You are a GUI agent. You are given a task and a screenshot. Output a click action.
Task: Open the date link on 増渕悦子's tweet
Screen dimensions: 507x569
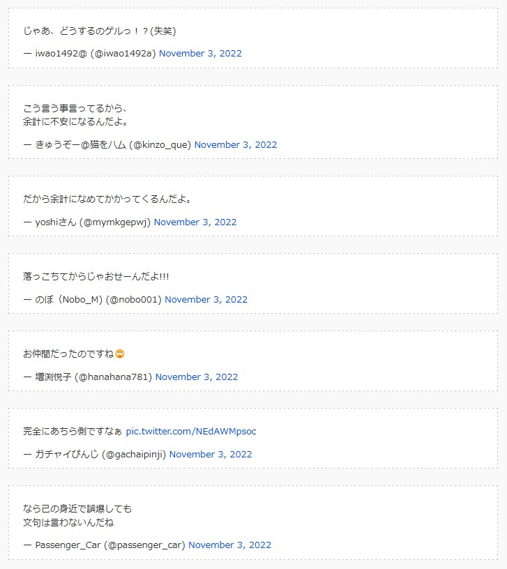tap(197, 377)
